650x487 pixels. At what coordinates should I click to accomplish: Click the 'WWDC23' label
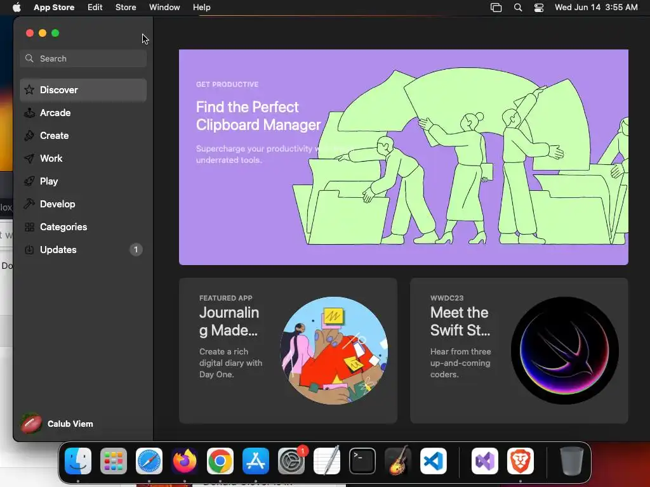[447, 298]
